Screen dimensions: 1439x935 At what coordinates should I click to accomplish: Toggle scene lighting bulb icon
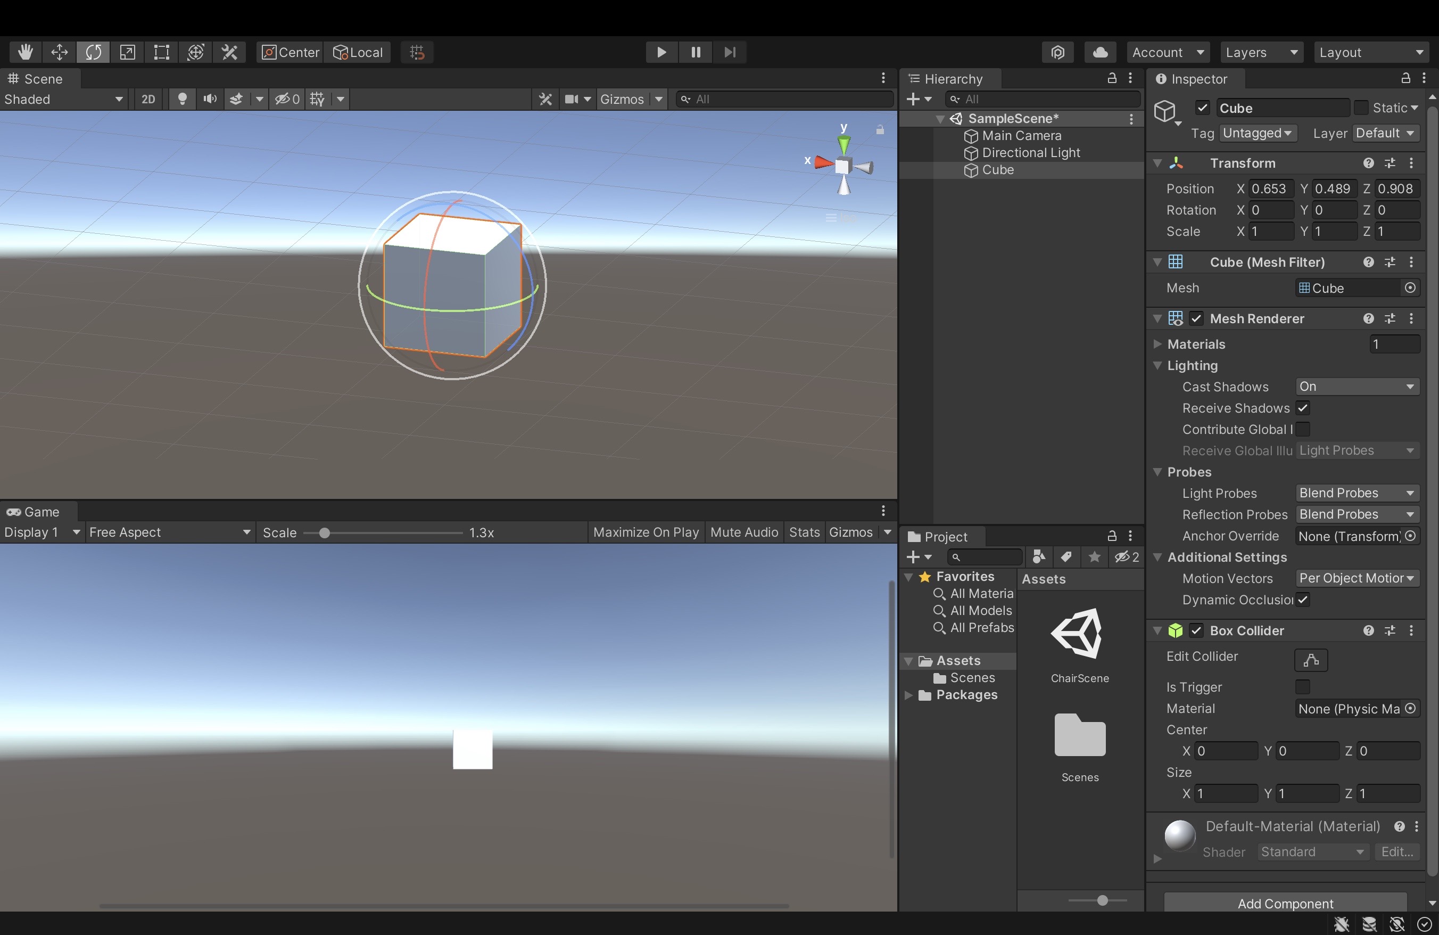182,99
